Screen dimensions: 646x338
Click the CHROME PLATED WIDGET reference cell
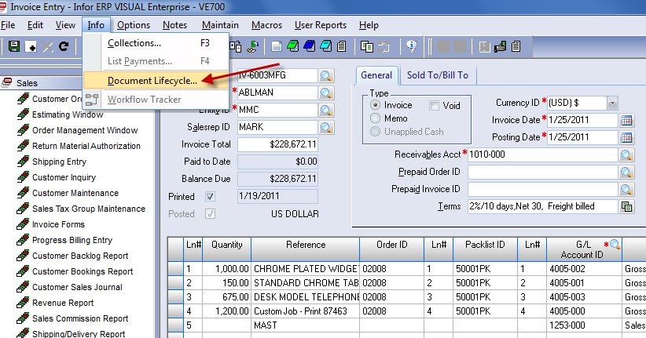tap(305, 269)
